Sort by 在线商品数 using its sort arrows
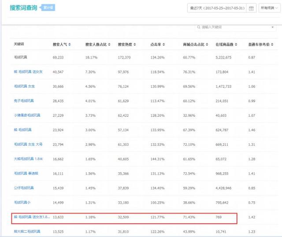 pyautogui.click(x=237, y=45)
